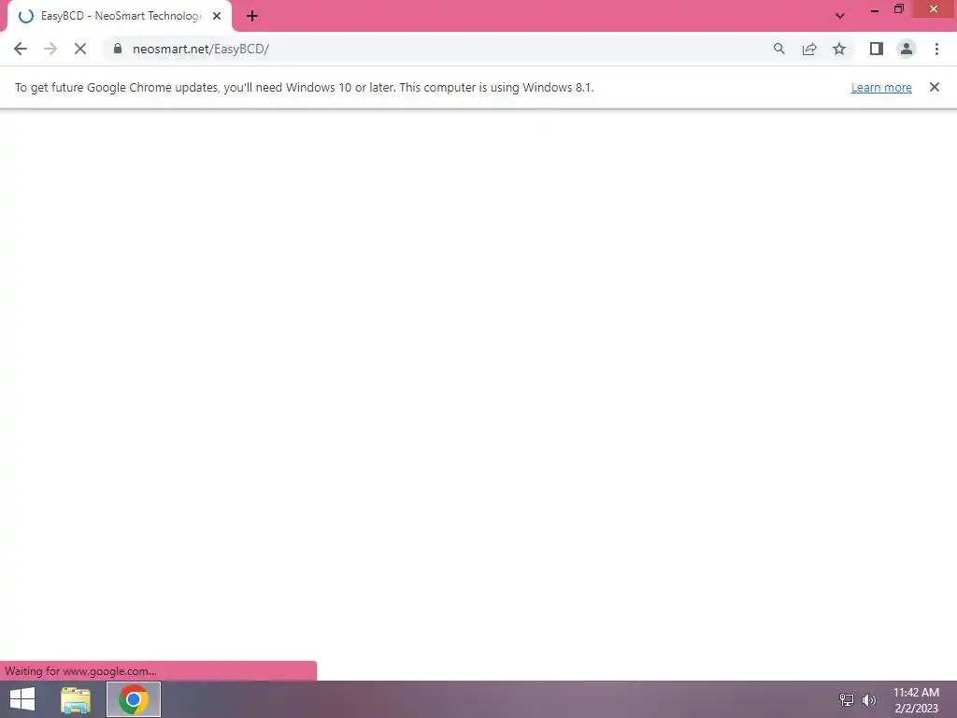This screenshot has height=718, width=957.
Task: Dismiss the Windows 10 update notification
Action: [935, 87]
